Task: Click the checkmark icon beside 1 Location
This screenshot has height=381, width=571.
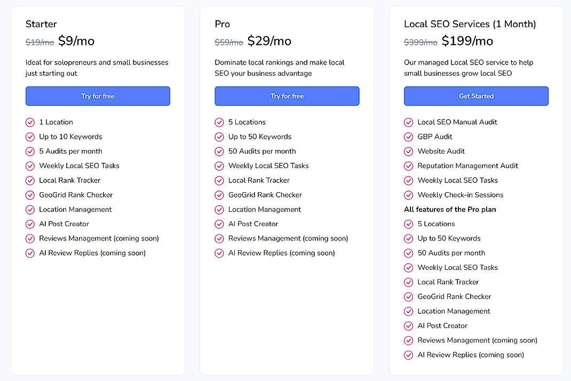Action: pyautogui.click(x=30, y=122)
